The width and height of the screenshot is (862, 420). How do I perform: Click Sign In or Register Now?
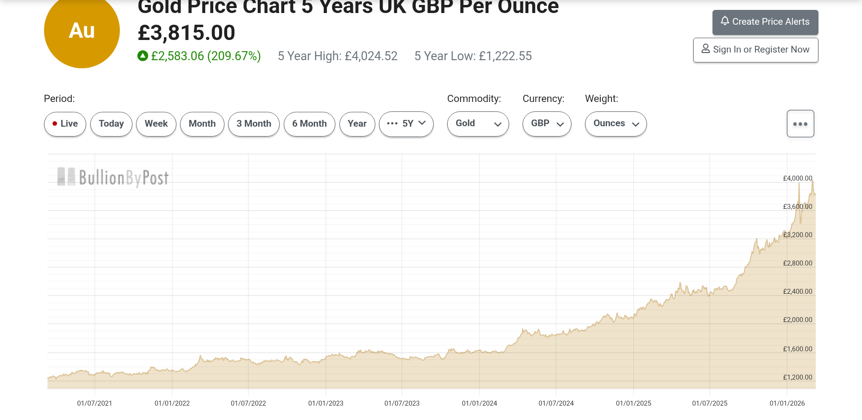click(x=756, y=49)
